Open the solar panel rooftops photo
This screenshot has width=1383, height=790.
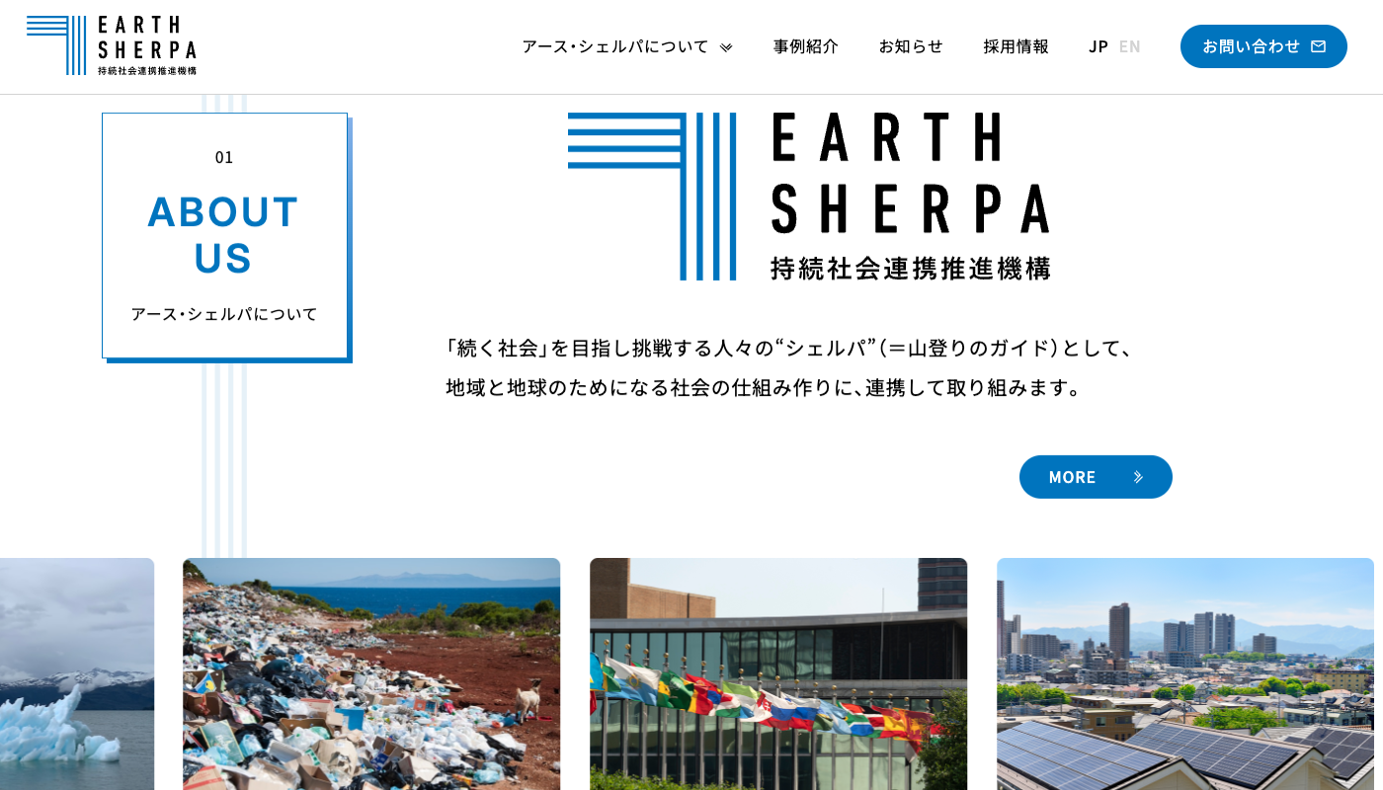(1185, 673)
